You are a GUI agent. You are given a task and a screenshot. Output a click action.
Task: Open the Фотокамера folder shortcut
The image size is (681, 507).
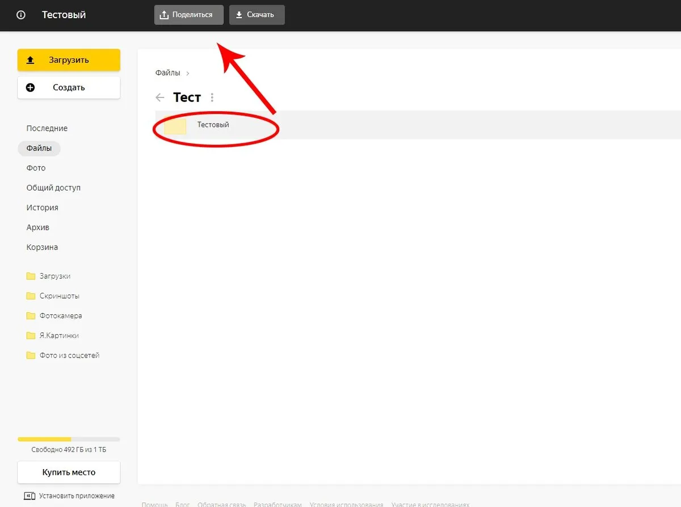54,316
